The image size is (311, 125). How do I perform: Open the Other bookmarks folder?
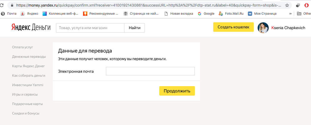click(x=304, y=14)
